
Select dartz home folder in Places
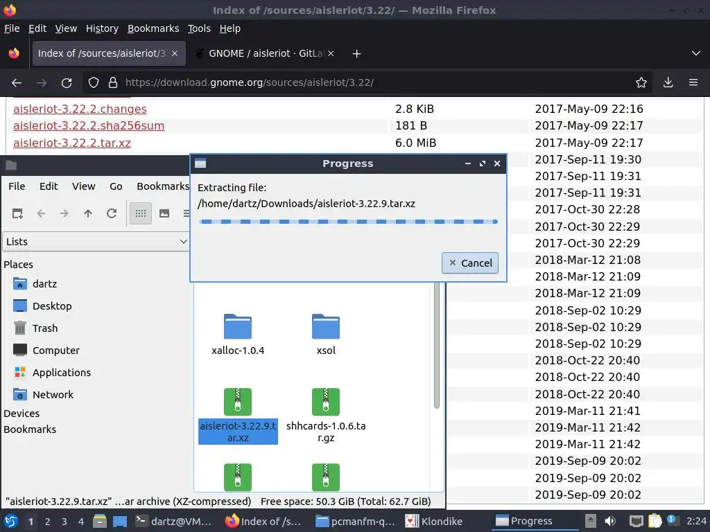pyautogui.click(x=45, y=283)
